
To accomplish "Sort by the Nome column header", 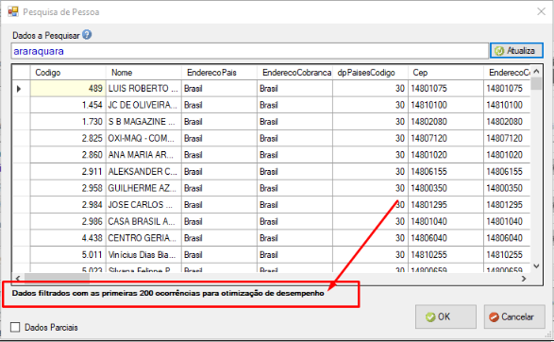I will pyautogui.click(x=143, y=73).
